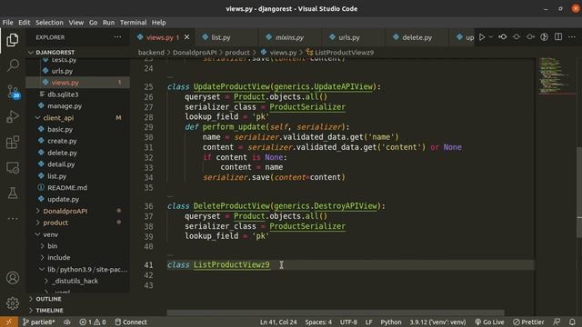Switch to the mixins.py tab
The height and width of the screenshot is (327, 582).
pyautogui.click(x=289, y=37)
